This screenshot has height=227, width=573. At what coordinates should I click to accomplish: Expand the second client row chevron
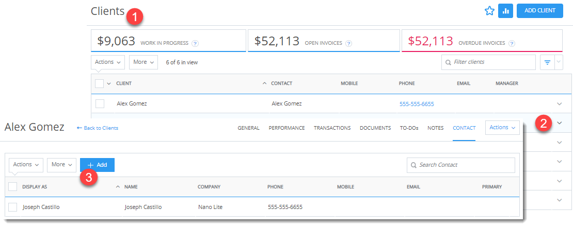point(559,123)
